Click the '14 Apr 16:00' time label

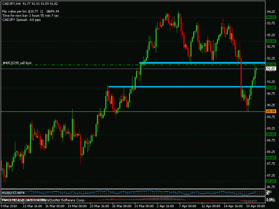(233, 206)
